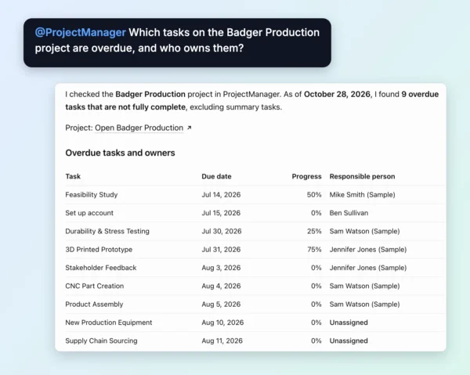Select the Due date column header
470x375 pixels.
[x=216, y=176]
